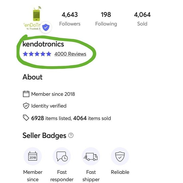Viewport: 183px width, 183px height.
Task: Select the Reliable shield badge icon
Action: 120,156
